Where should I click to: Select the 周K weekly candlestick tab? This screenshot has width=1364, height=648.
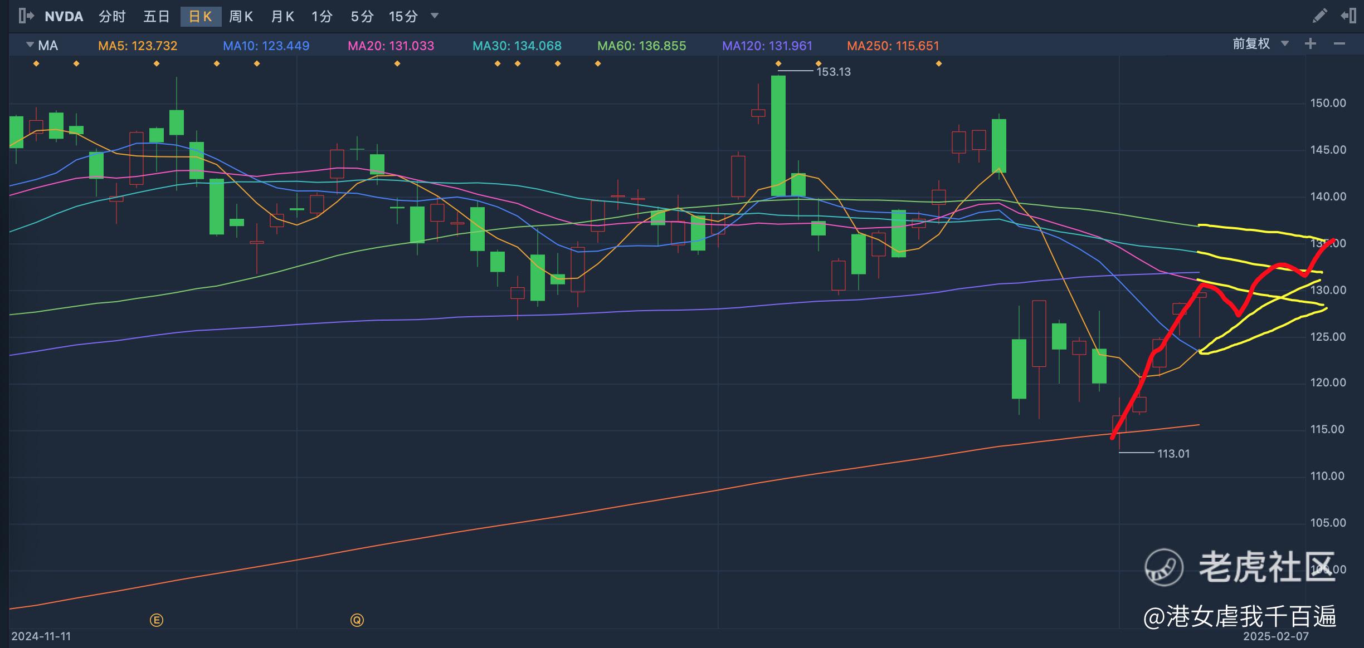coord(241,17)
